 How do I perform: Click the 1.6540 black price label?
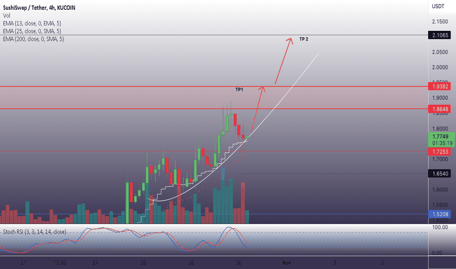tap(439, 174)
